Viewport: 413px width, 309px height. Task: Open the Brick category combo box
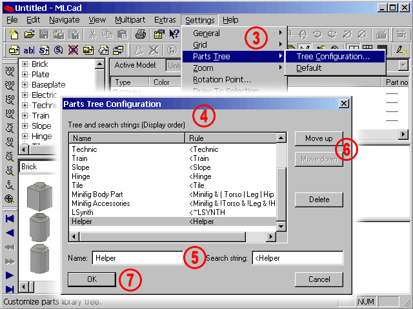coord(39,167)
